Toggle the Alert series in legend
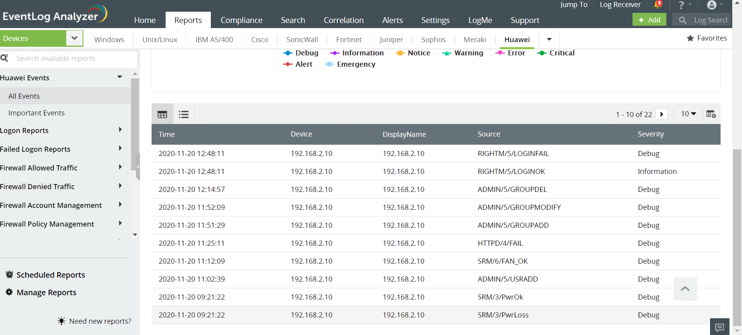The image size is (742, 335). 298,64
